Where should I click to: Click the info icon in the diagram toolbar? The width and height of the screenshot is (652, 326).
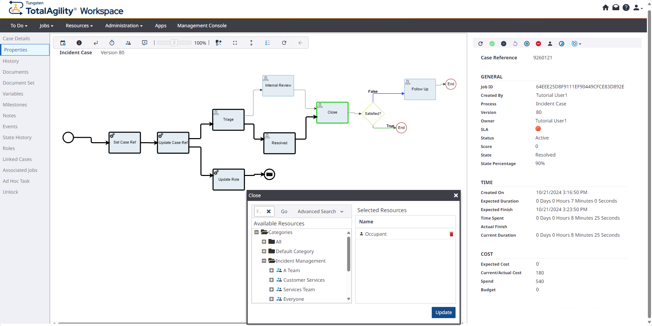coord(79,43)
